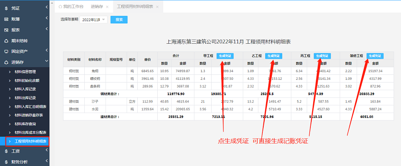Close the 进销存 tab
Image resolution: width=401 pixels, height=166 pixels.
(x=107, y=7)
